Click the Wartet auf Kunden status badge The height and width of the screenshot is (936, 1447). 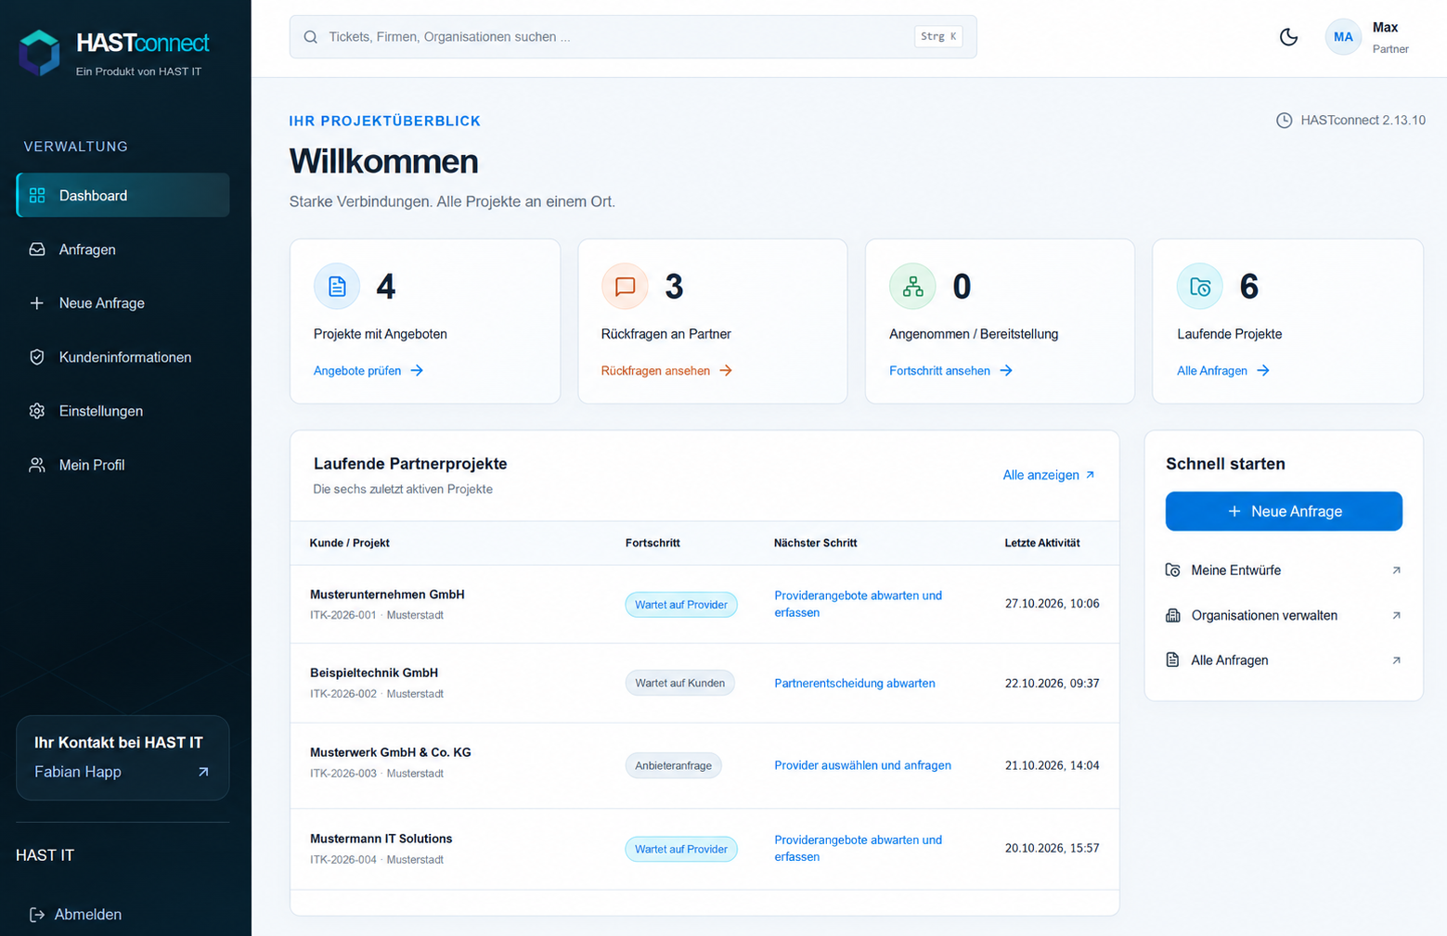(x=680, y=683)
